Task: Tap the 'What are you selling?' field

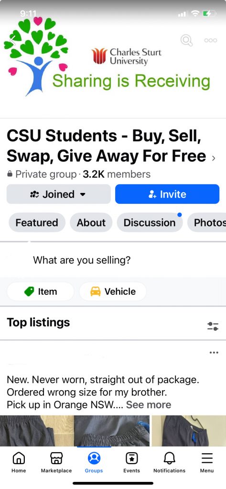Action: (x=82, y=260)
